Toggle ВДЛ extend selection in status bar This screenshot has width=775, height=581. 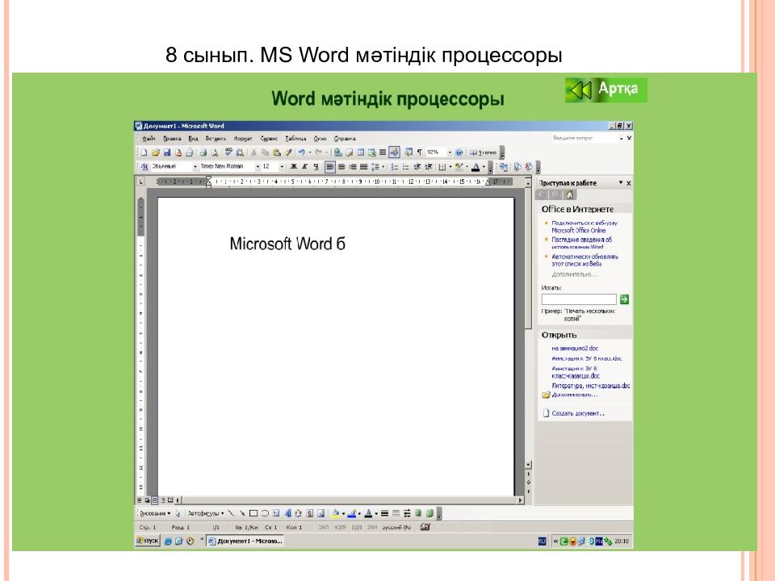point(356,528)
